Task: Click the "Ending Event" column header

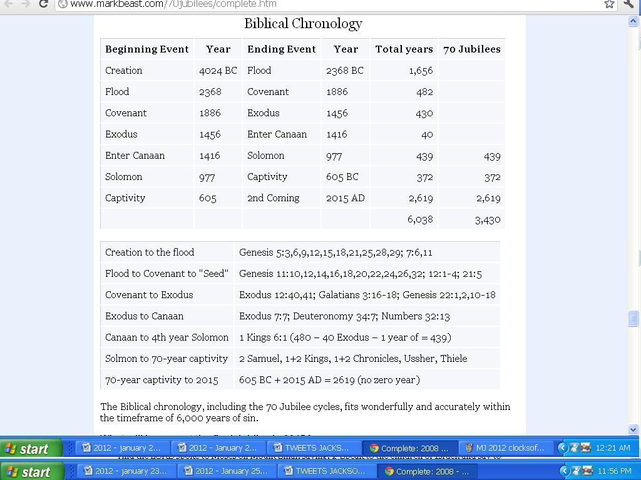Action: pyautogui.click(x=281, y=49)
